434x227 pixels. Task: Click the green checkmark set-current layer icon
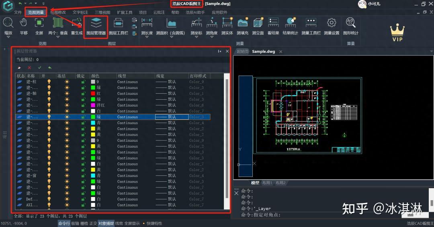coord(39,68)
